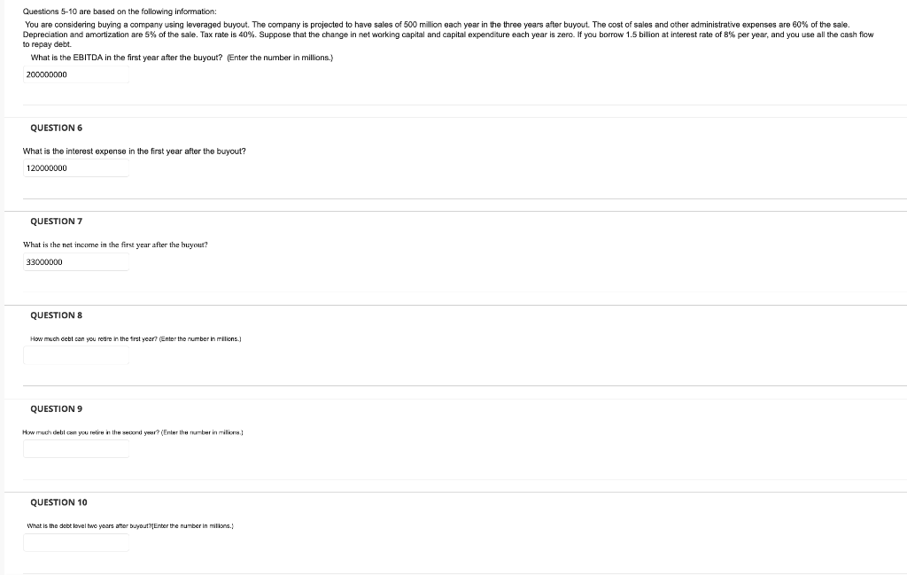Click the second year debt retirement prompt
This screenshot has height=575, width=907.
click(133, 431)
